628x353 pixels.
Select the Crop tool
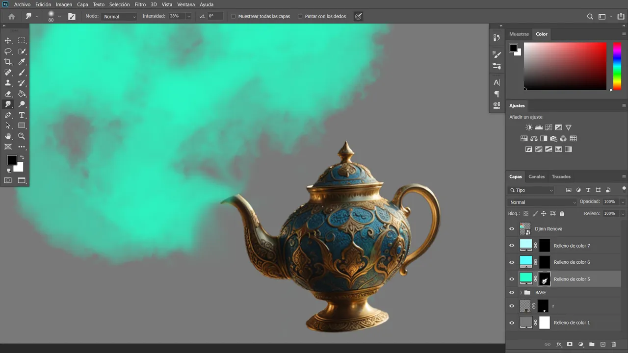coord(8,62)
